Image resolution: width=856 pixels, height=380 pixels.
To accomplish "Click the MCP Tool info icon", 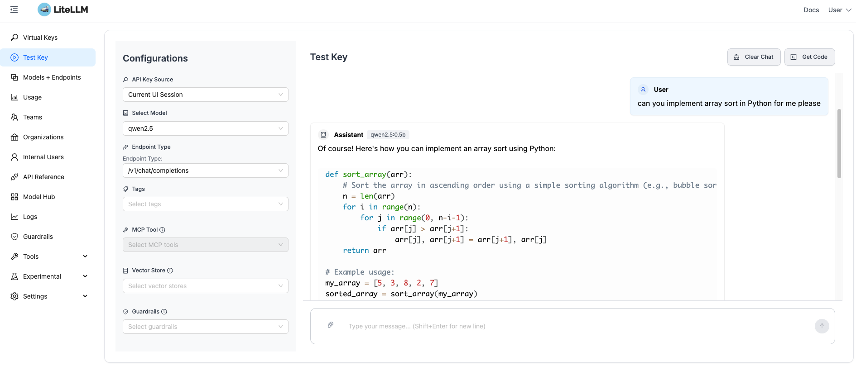I will 162,230.
